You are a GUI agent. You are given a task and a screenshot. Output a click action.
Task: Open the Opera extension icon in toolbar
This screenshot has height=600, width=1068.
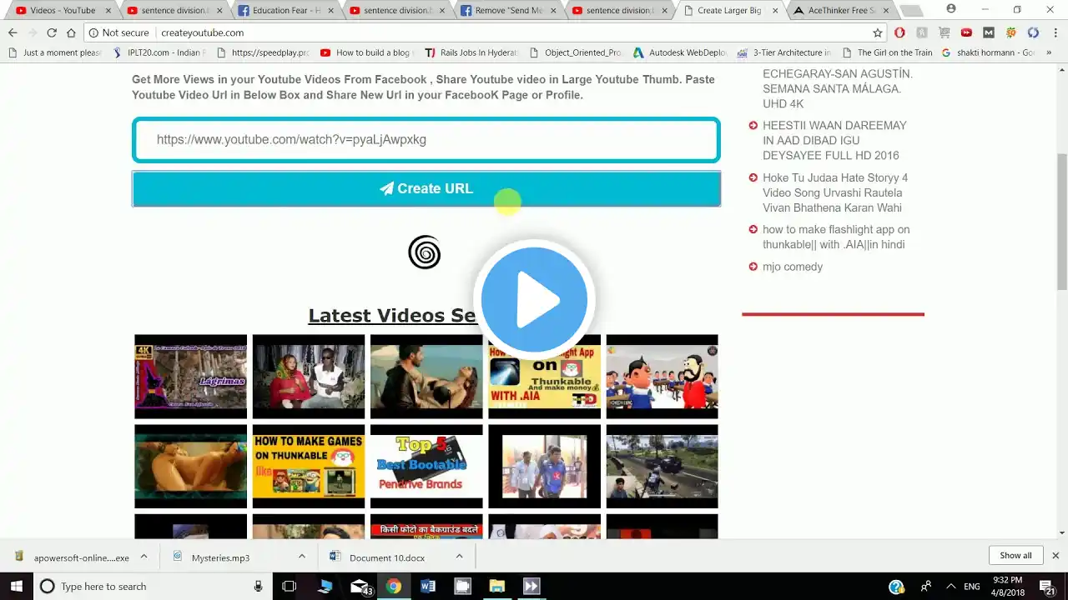pyautogui.click(x=899, y=32)
